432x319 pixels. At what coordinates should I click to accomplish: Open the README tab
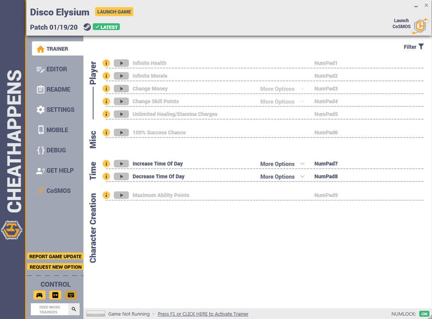click(x=54, y=90)
